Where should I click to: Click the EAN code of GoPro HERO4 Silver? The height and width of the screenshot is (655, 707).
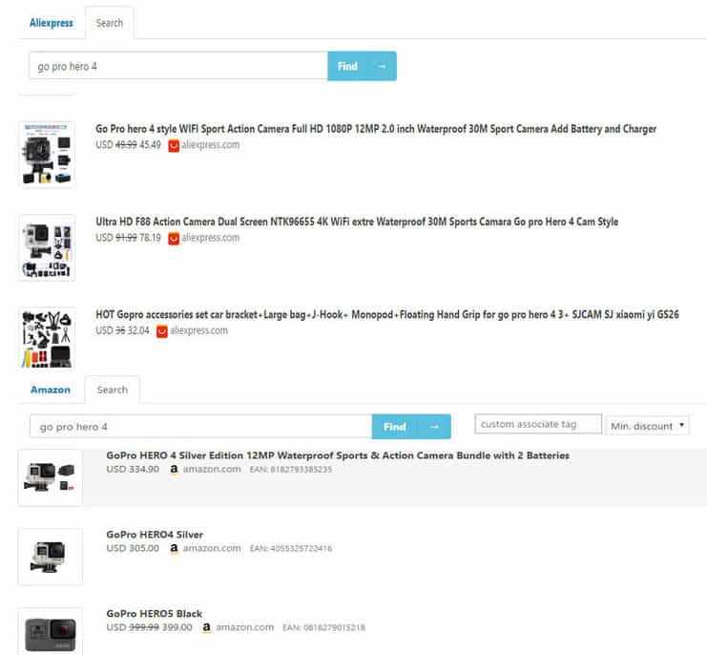pos(291,549)
